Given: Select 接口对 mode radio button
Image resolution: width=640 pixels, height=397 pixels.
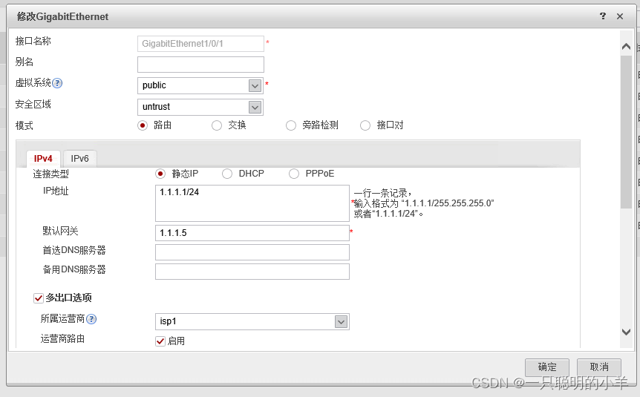Looking at the screenshot, I should [365, 125].
